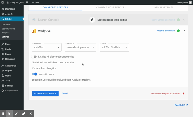
Task: Open Site Kit Dashboard submenu
Action: 6,25
